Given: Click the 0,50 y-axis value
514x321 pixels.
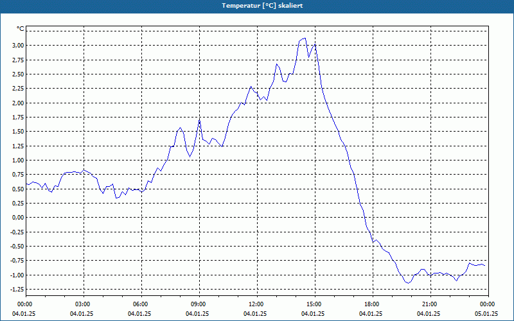Looking at the screenshot, I should 19,189.
